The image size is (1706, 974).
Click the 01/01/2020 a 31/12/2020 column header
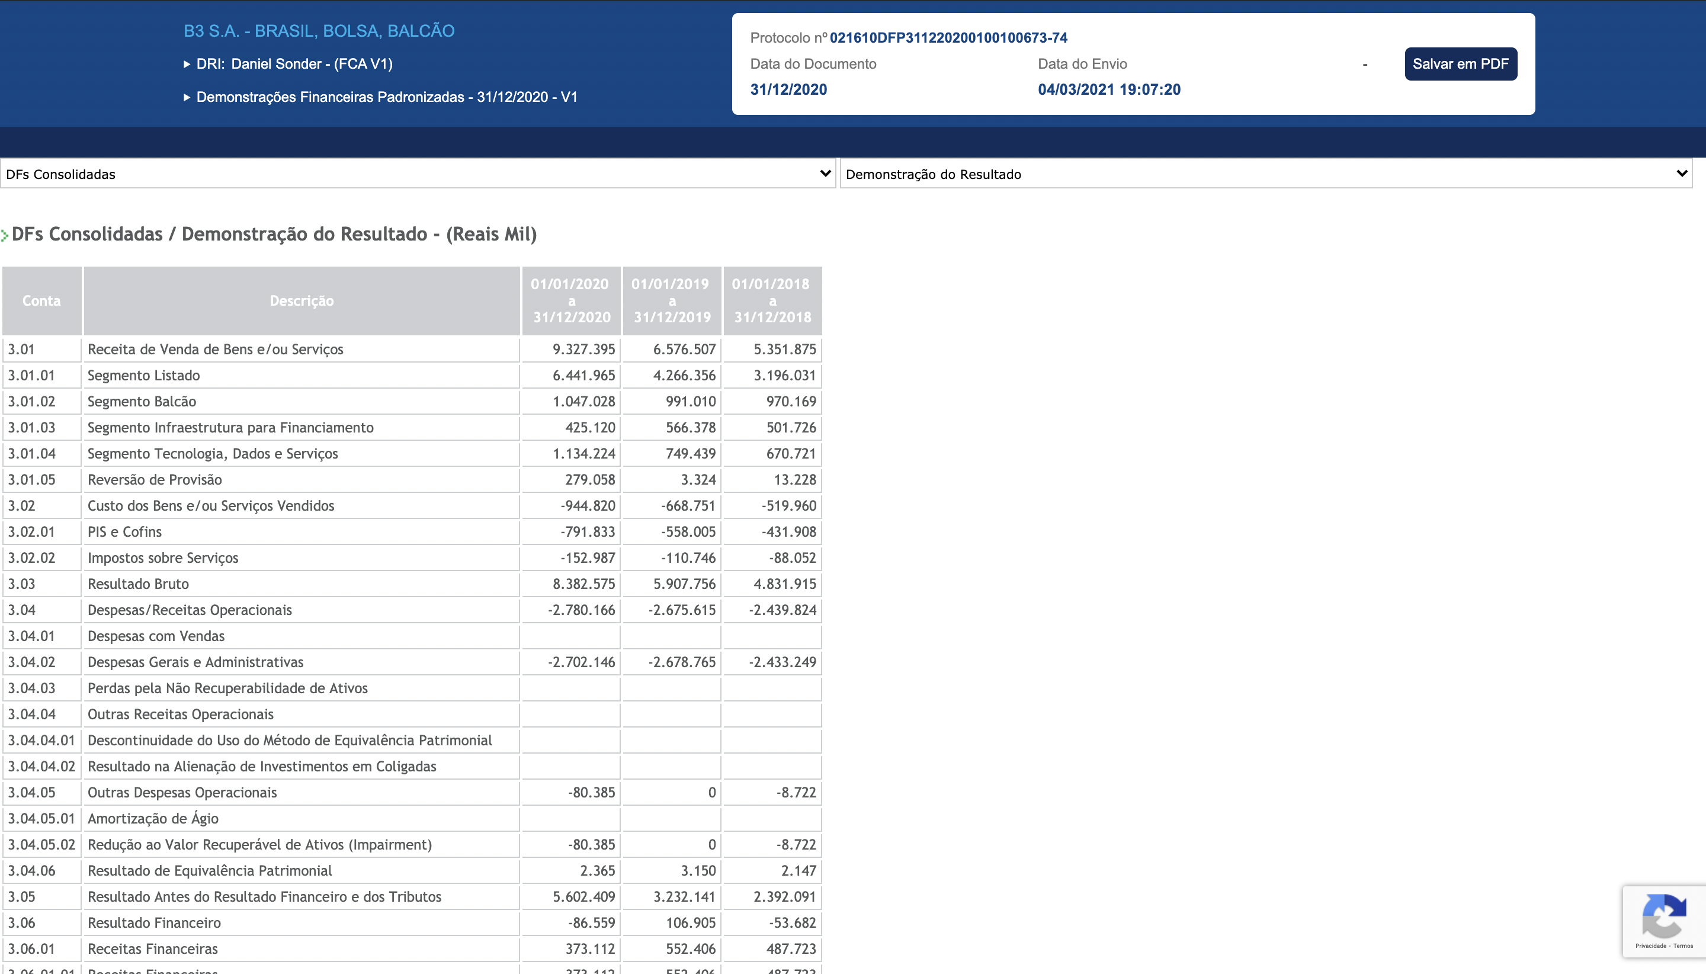(571, 301)
